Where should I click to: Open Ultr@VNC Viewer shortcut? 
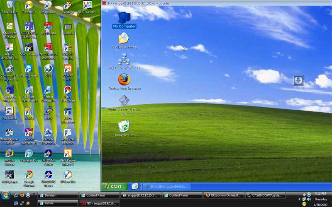[48, 179]
